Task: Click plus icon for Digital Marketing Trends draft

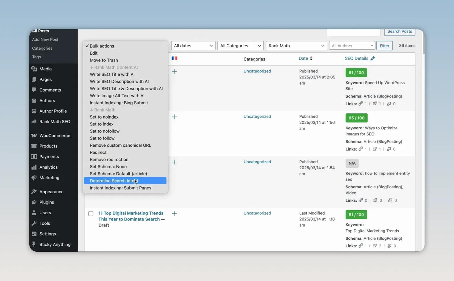Action: pyautogui.click(x=174, y=213)
